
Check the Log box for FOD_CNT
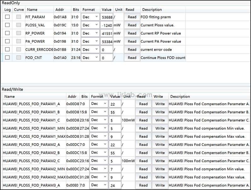pos(7,57)
